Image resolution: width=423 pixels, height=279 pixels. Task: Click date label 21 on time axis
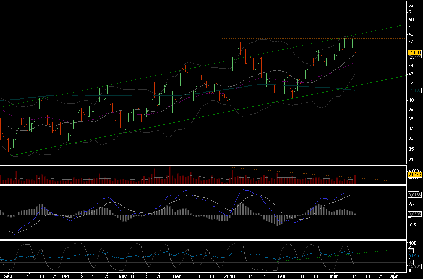pos(263,276)
